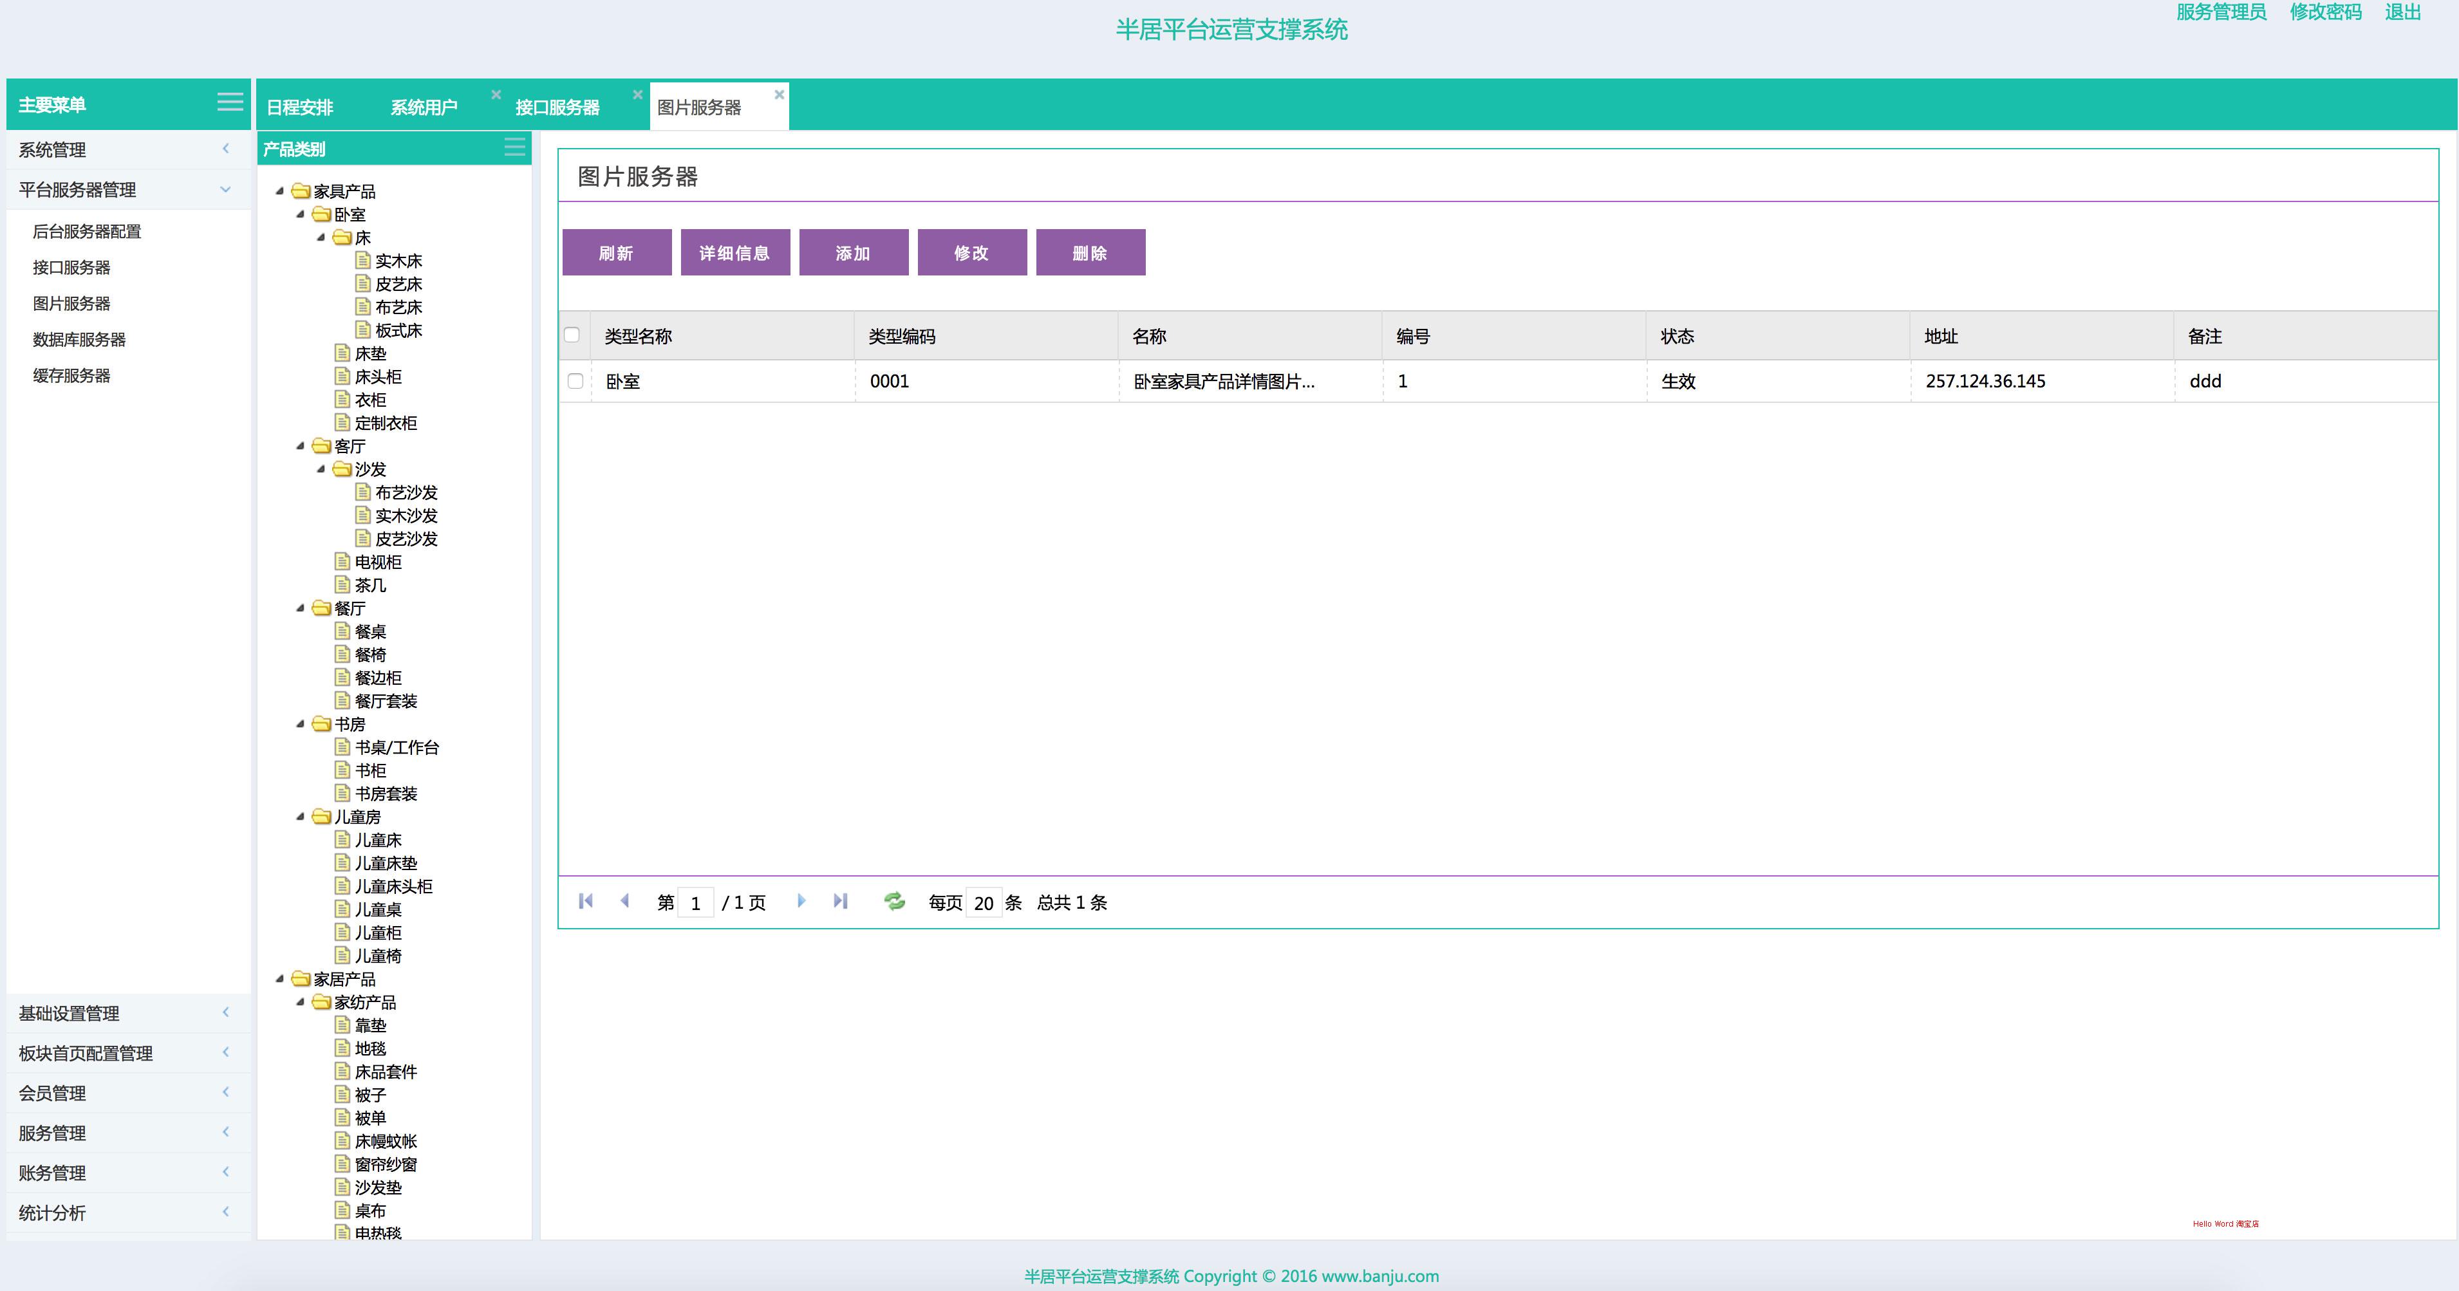The width and height of the screenshot is (2459, 1291).
Task: Click the main menu hamburger icon
Action: click(230, 102)
